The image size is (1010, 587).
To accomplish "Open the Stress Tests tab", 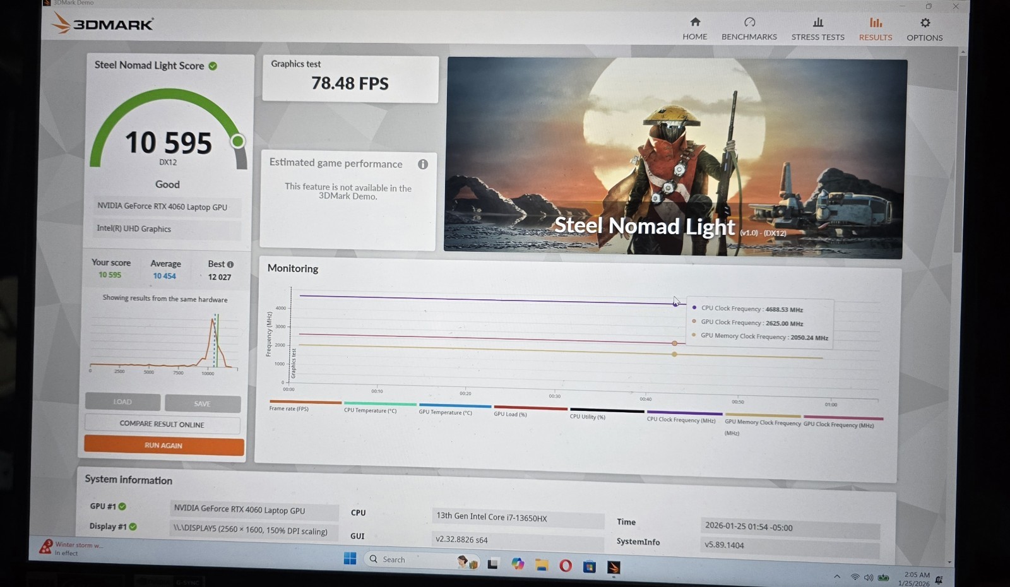I will tap(817, 29).
